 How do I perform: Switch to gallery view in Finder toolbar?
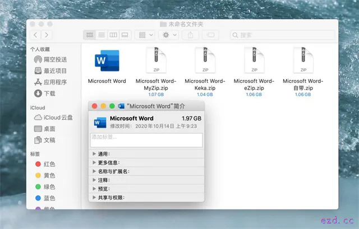[125, 35]
